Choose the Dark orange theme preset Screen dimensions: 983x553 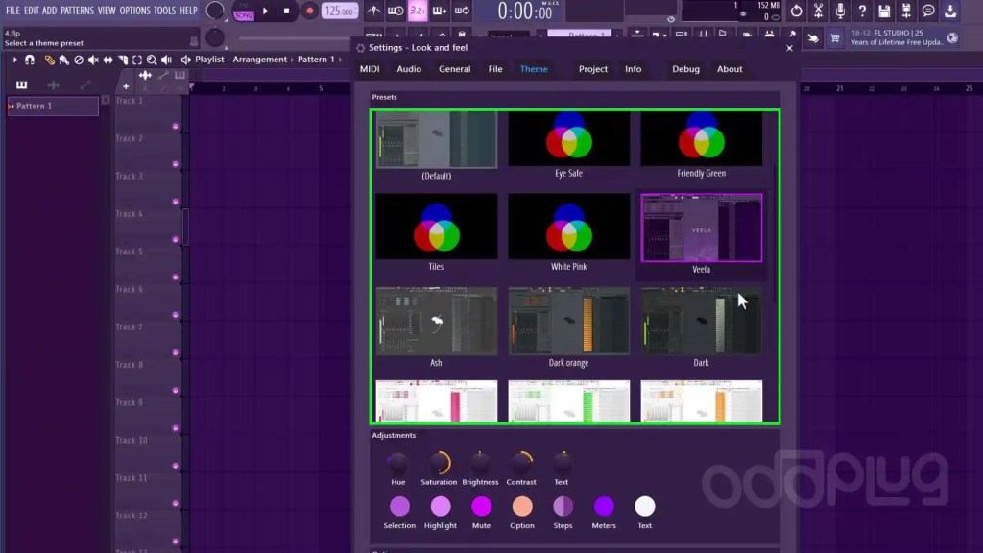(x=568, y=327)
